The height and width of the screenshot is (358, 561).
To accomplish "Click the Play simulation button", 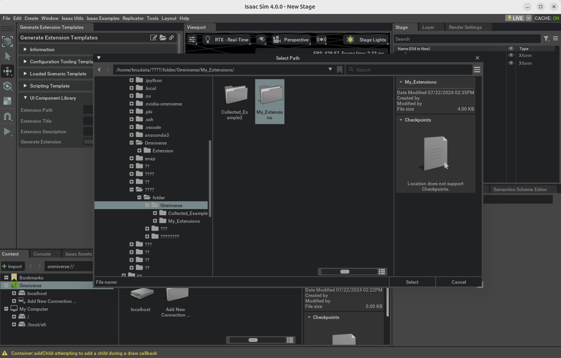I will [x=7, y=131].
